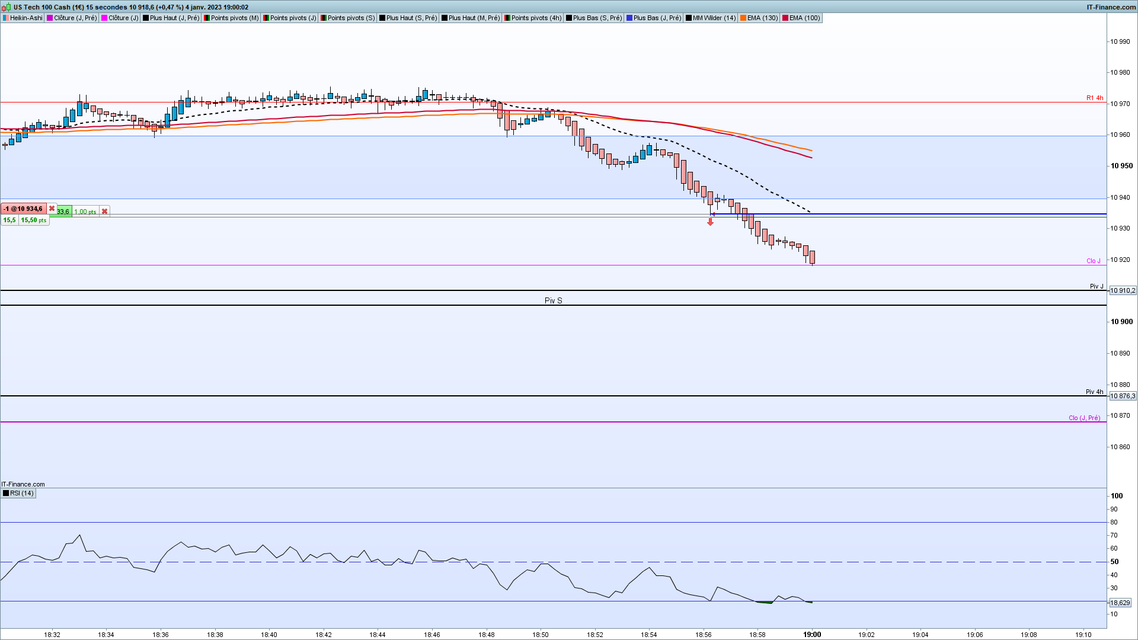This screenshot has width=1138, height=640.
Task: Click the red EMA (100) legend icon
Action: (785, 18)
